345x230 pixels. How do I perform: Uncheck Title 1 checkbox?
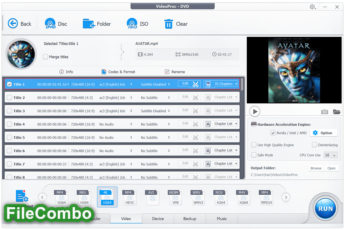pos(9,84)
